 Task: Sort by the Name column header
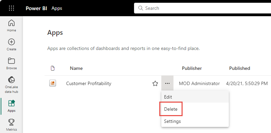(x=76, y=68)
